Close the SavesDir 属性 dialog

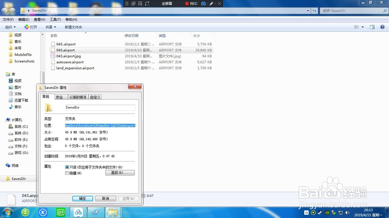[135, 87]
